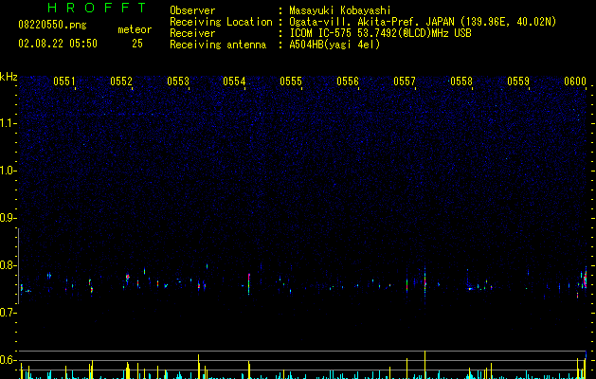
Task: Click the tallest yellow power spike after 0557
Action: 424,365
